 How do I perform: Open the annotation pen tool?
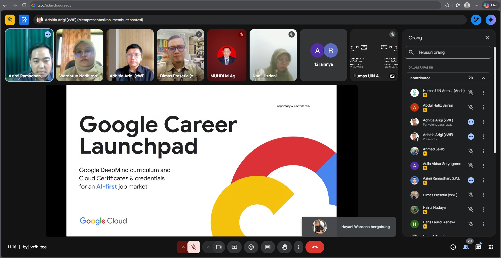coord(476,20)
